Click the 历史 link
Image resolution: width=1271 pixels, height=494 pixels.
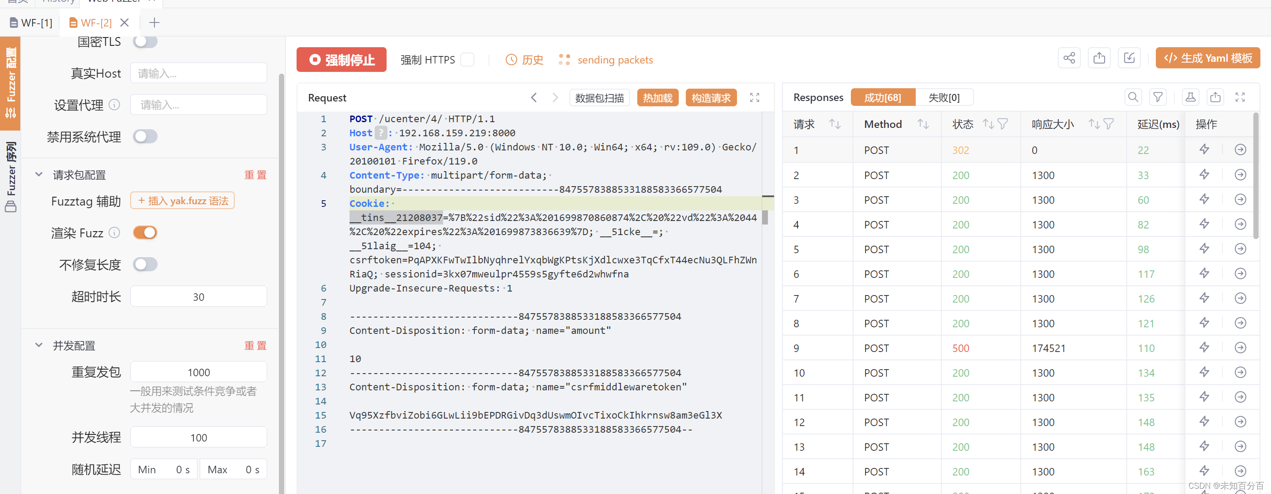[x=532, y=60]
